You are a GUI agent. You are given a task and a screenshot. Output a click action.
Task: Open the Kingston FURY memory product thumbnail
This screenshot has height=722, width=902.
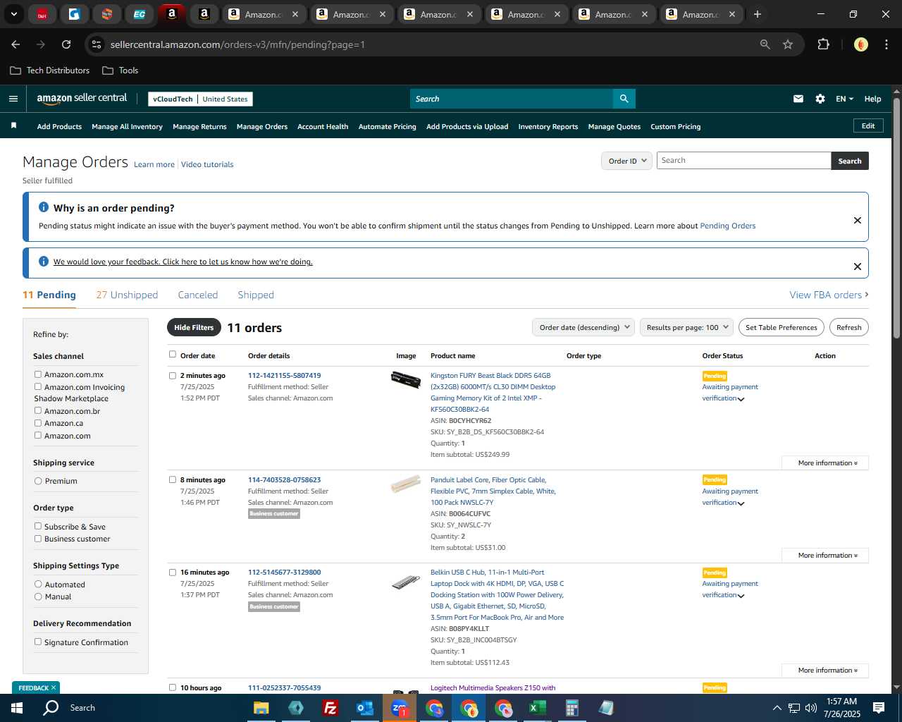click(406, 379)
